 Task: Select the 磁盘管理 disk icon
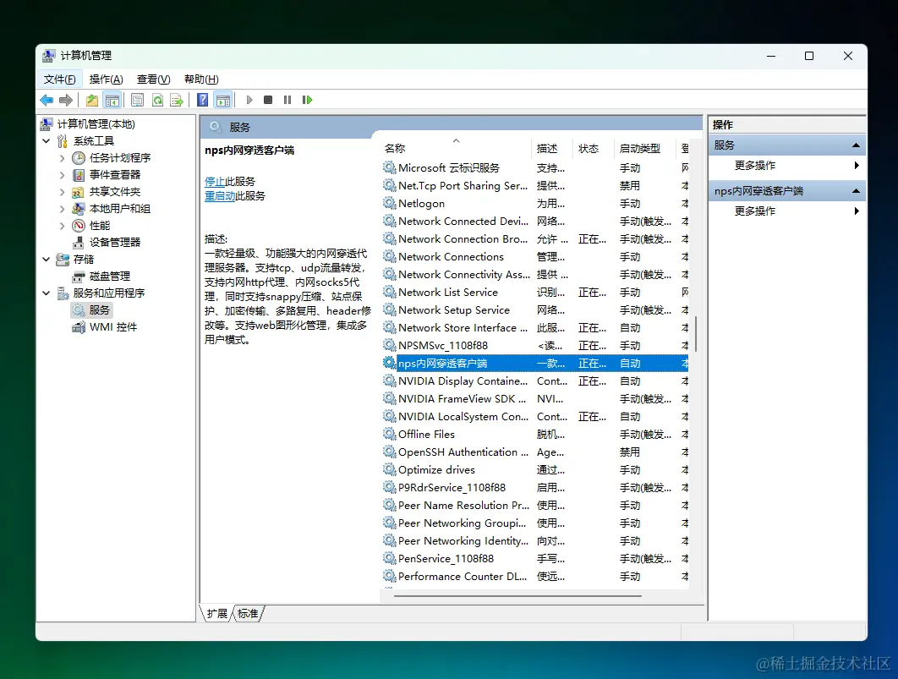coord(79,277)
